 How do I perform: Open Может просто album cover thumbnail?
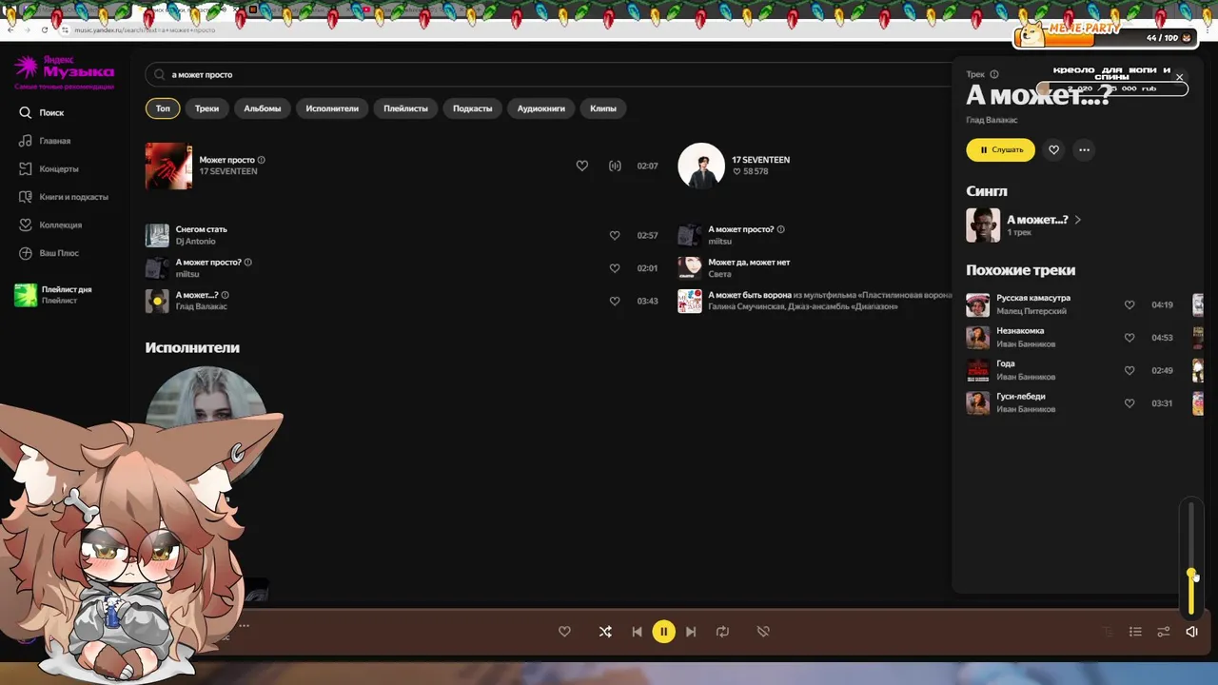(168, 166)
